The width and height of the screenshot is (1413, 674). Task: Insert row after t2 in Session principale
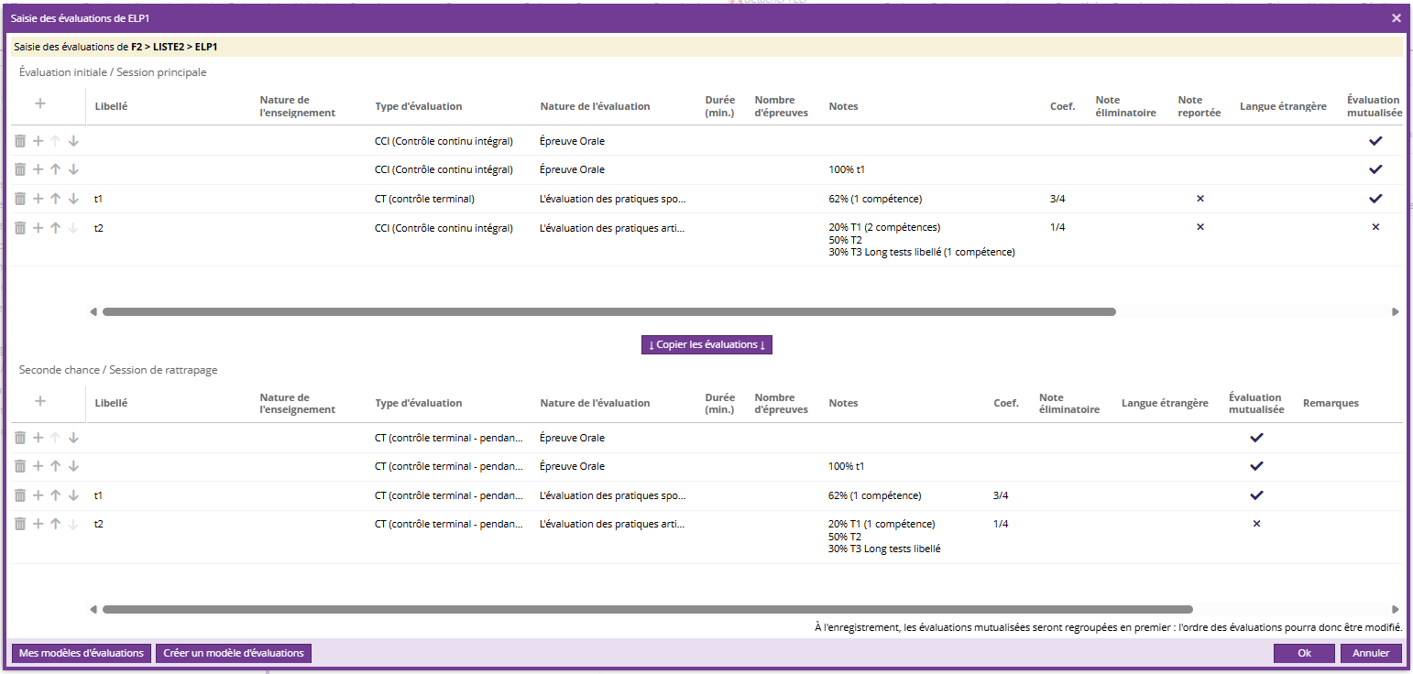pyautogui.click(x=38, y=228)
